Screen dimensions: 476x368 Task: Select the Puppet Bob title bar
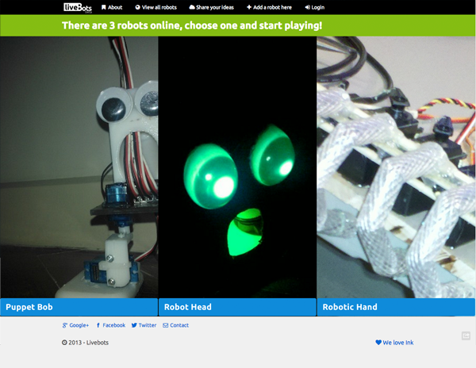(x=79, y=307)
